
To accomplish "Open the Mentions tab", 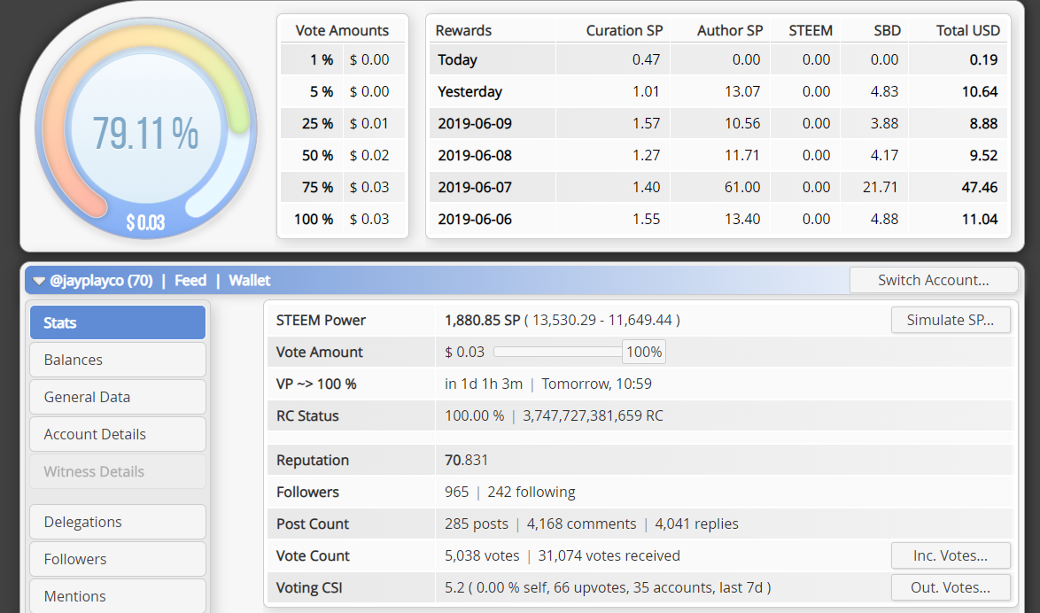I will click(118, 595).
